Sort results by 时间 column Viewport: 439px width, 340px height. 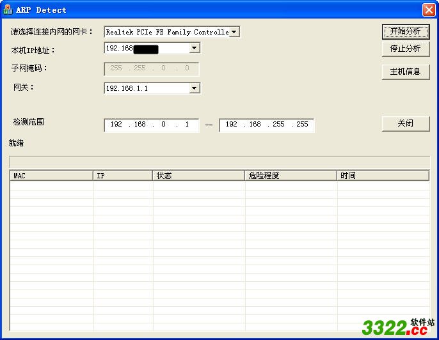click(383, 175)
